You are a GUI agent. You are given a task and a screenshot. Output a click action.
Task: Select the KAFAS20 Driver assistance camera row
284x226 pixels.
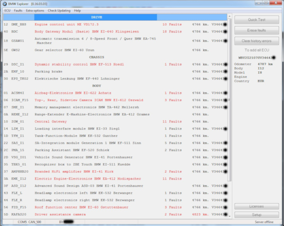(115, 214)
